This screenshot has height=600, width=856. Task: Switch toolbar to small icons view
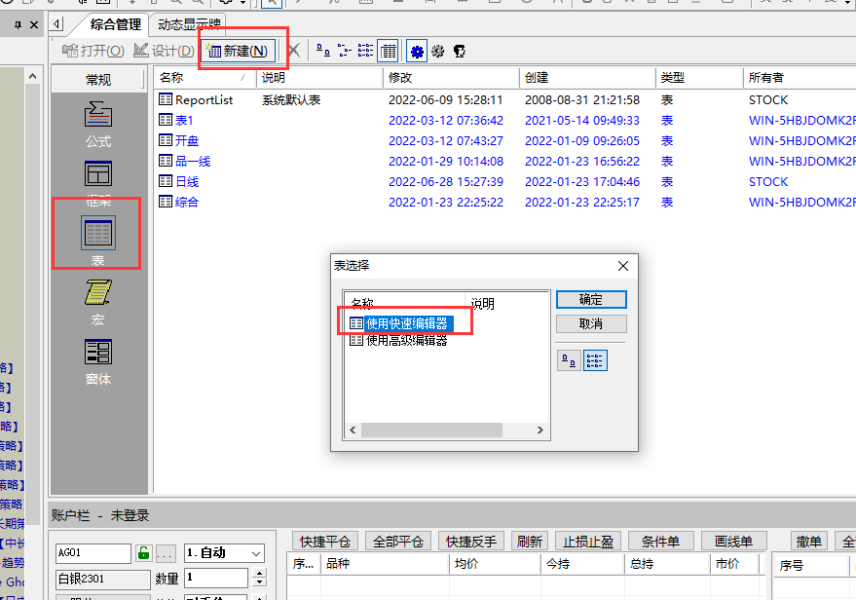point(344,52)
